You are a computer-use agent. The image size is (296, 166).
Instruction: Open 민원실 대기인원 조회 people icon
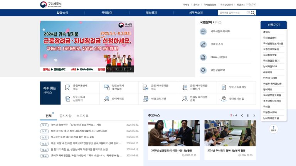coord(185,99)
